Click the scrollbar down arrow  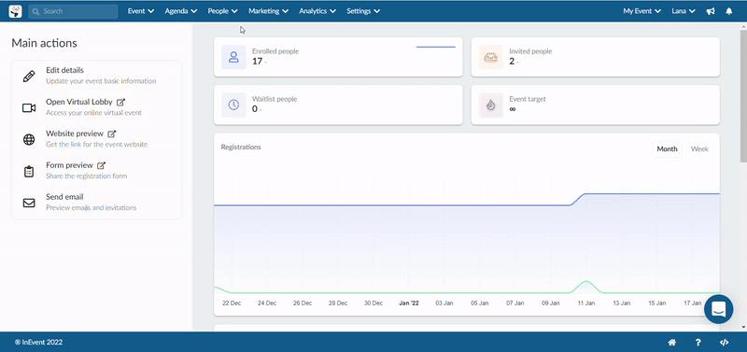(x=743, y=327)
